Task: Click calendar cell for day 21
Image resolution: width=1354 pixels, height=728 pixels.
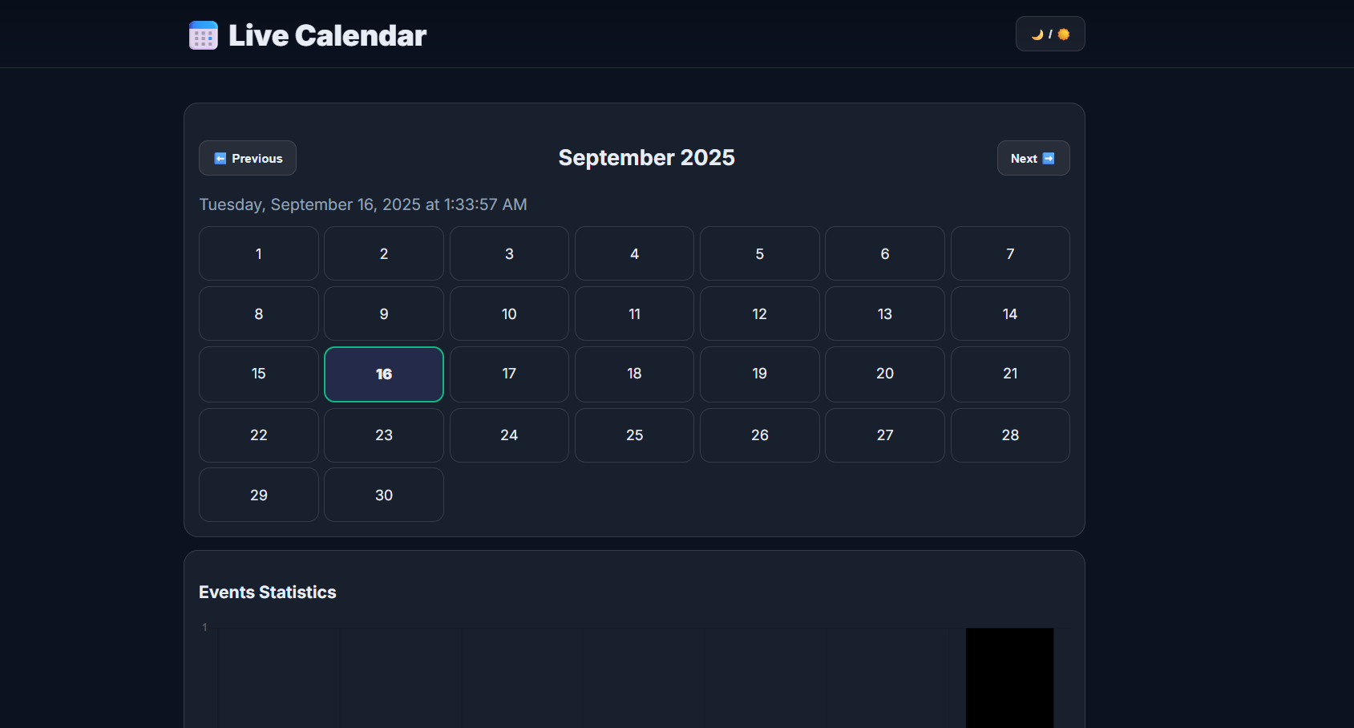Action: coord(1009,374)
